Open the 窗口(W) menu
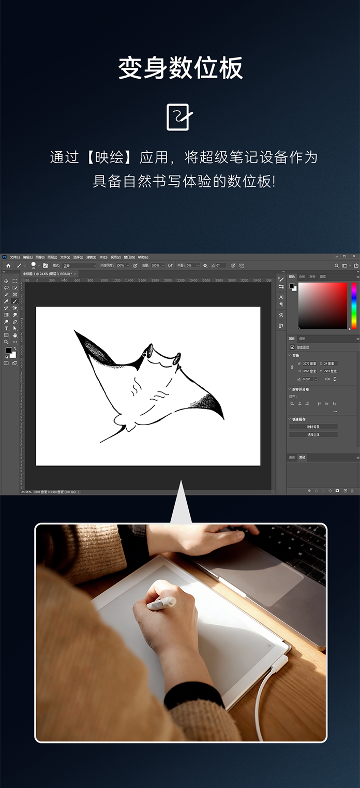The width and height of the screenshot is (360, 788). click(x=129, y=257)
